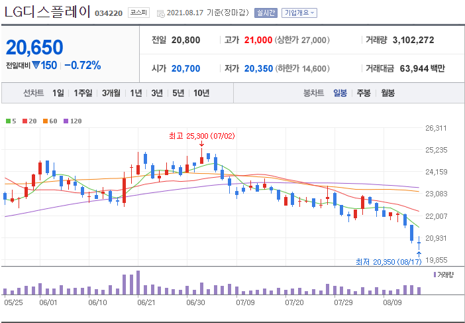Click the 전일 value 20,800
Screen dimensions: 465x323
click(185, 40)
